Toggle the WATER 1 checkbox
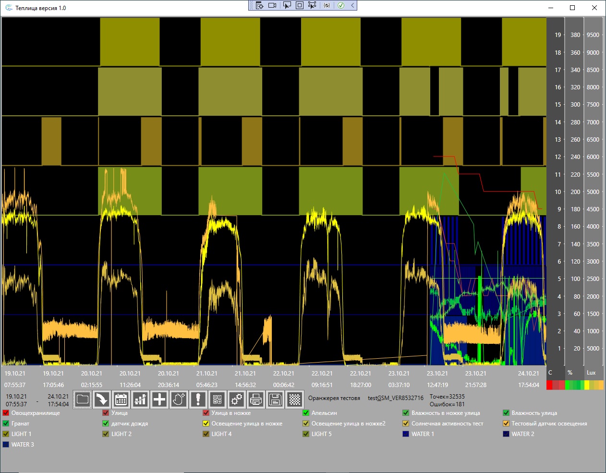The height and width of the screenshot is (473, 606). click(x=406, y=434)
